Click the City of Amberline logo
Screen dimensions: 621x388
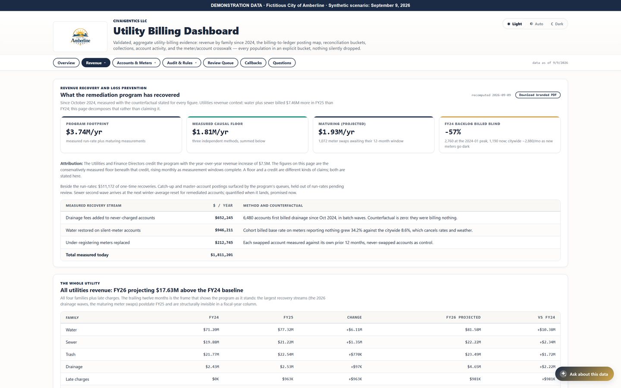tap(80, 37)
